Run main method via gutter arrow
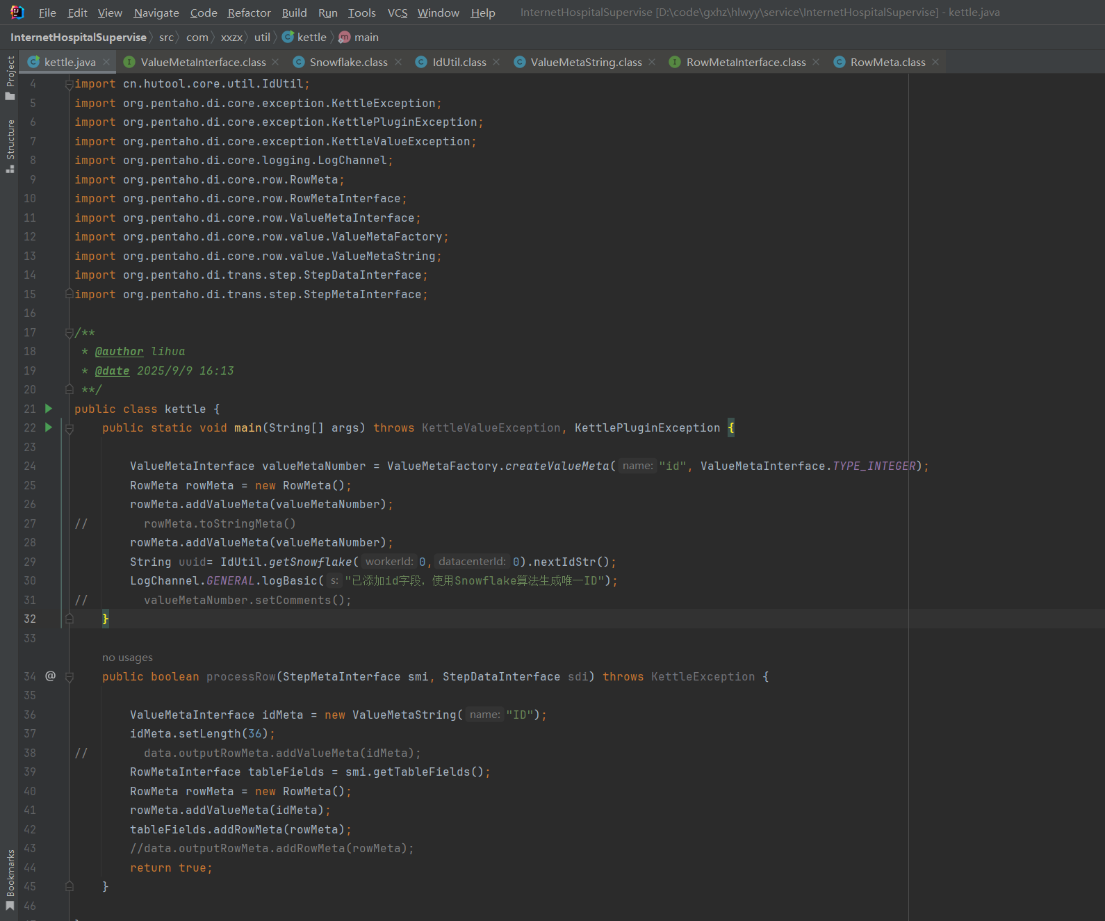This screenshot has width=1105, height=921. point(49,427)
